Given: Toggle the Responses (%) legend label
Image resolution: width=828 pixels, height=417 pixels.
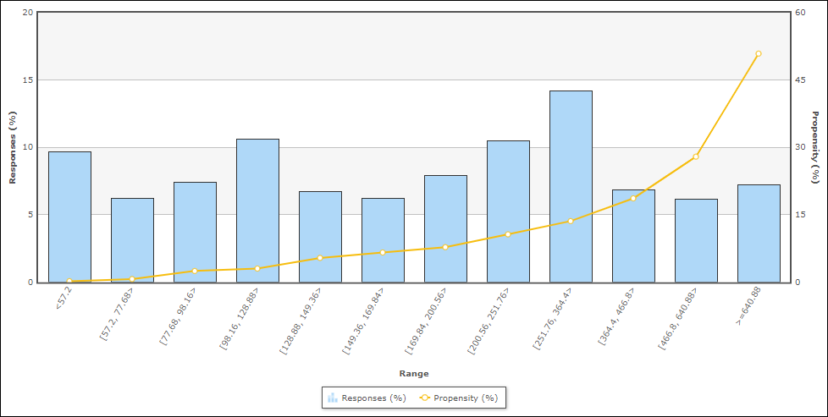Looking at the screenshot, I should coord(373,398).
